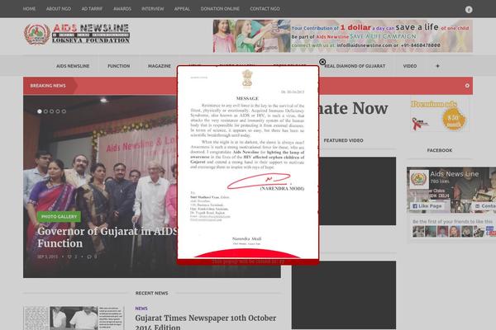Screen dimensions: 496x330
Task: Open Aids News Line Facebook page title
Action: (x=454, y=174)
